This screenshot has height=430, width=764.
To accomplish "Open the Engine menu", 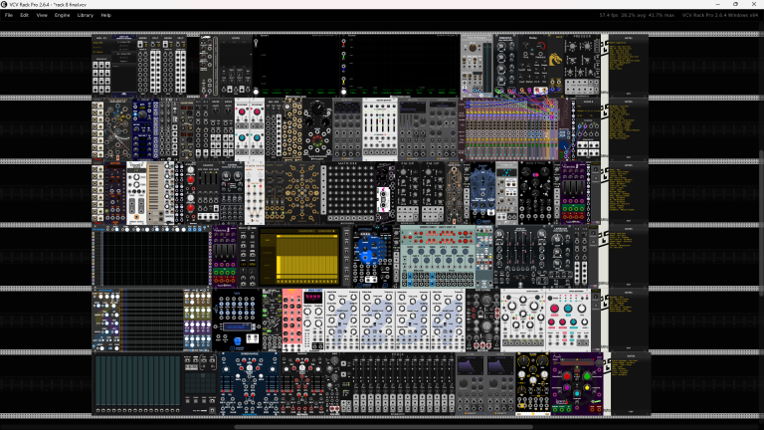I will [x=62, y=15].
